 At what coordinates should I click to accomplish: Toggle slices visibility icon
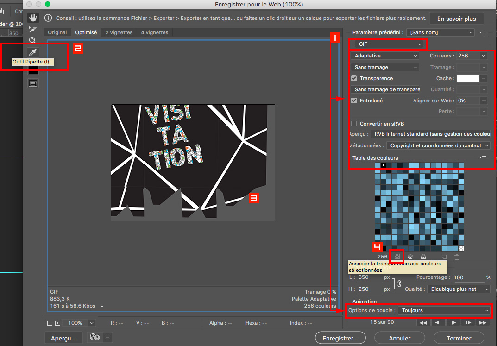32,83
